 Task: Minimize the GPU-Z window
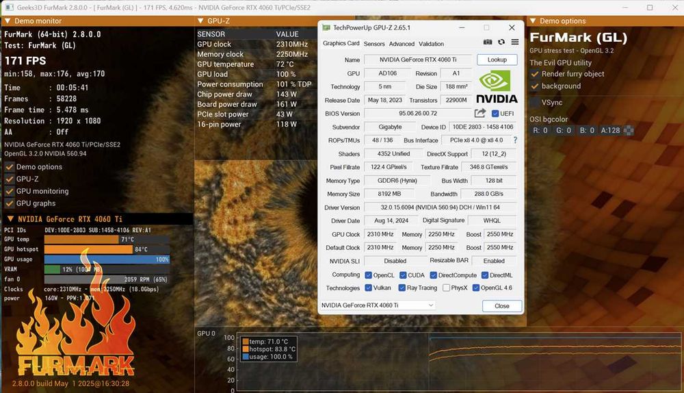(462, 27)
